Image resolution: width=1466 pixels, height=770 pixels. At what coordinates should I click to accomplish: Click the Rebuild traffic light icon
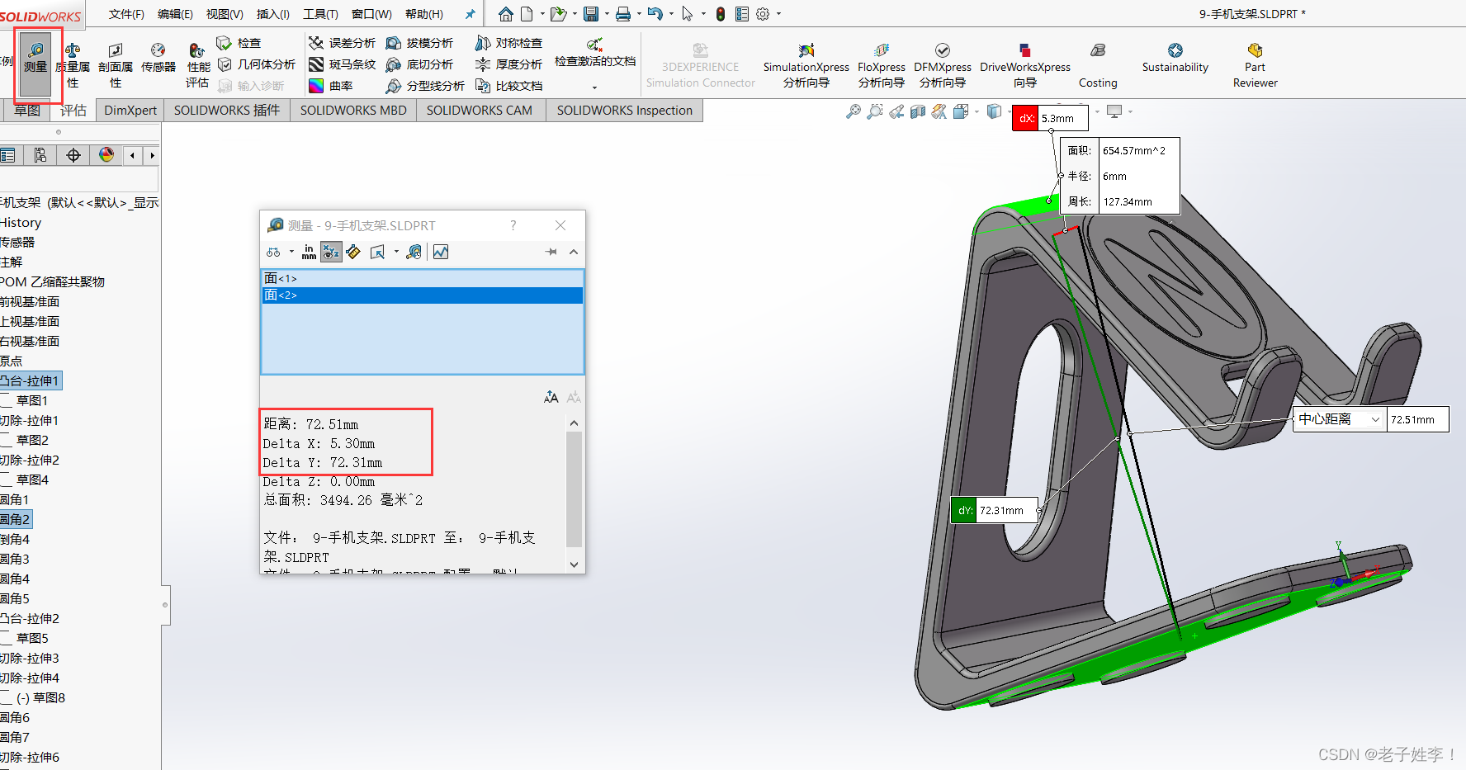pyautogui.click(x=721, y=14)
